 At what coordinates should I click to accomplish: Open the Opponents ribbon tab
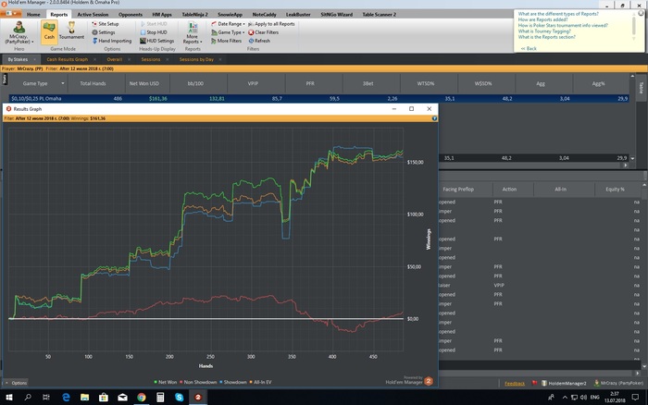click(131, 15)
